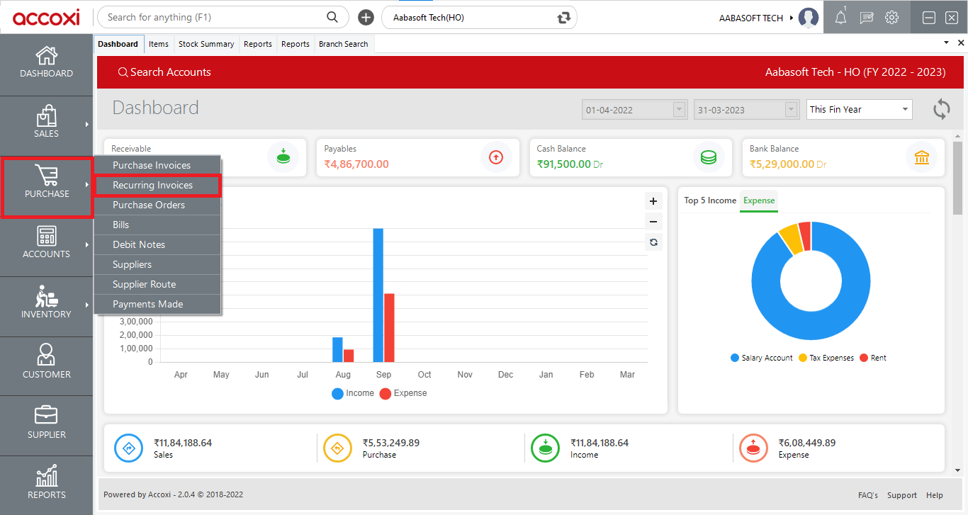Viewport: 968px width, 515px height.
Task: Expand the Sales submenu arrow
Action: (86, 124)
